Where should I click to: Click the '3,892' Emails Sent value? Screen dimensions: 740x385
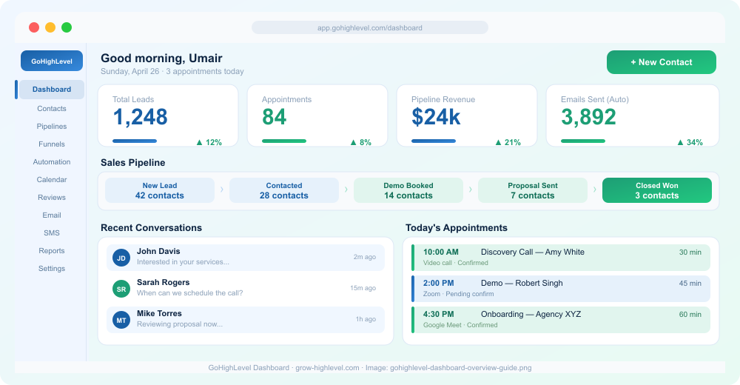(588, 117)
